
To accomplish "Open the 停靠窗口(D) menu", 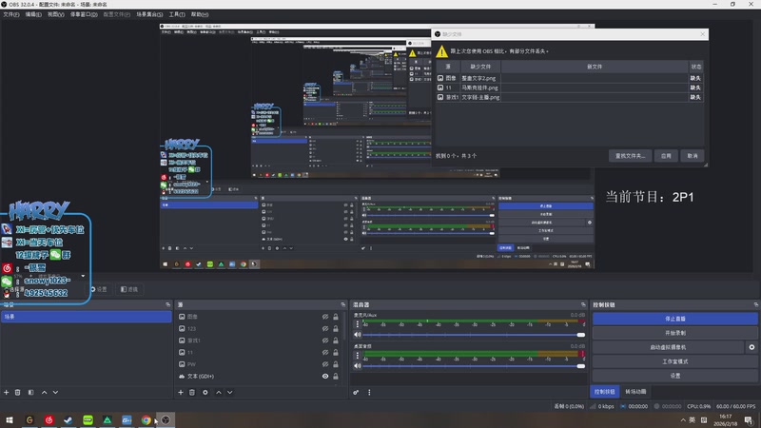I will 84,14.
